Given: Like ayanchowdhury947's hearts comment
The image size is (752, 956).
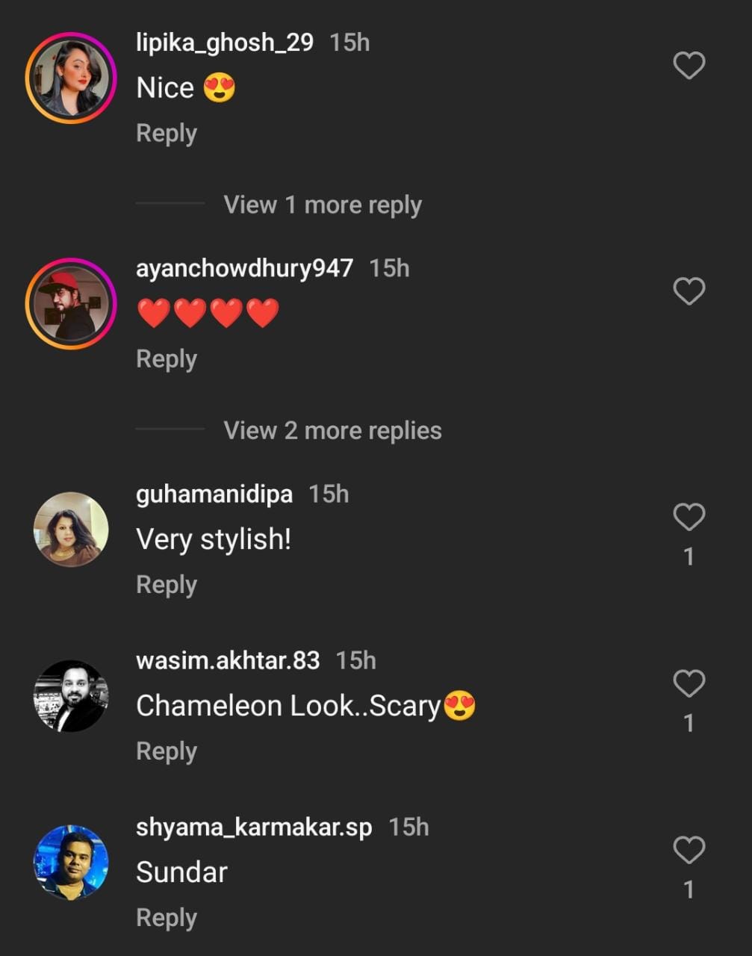Looking at the screenshot, I should tap(689, 291).
